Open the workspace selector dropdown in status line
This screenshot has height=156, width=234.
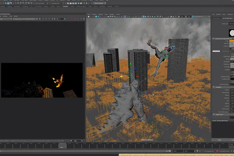coord(99,3)
